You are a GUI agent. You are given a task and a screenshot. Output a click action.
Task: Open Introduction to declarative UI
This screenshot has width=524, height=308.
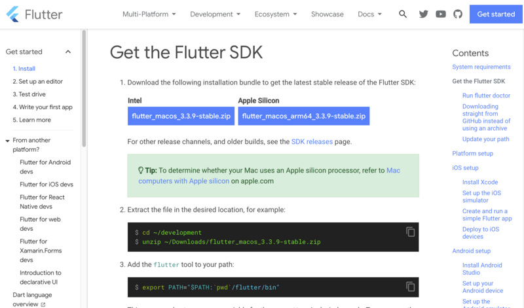pos(41,277)
